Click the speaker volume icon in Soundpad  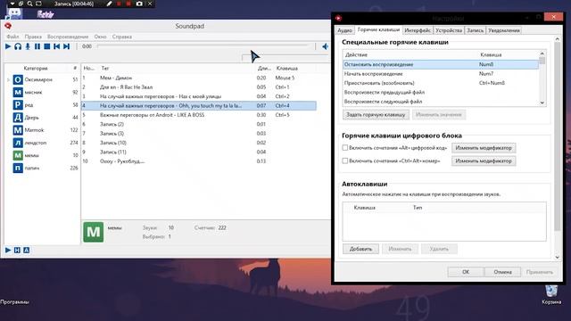point(325,46)
